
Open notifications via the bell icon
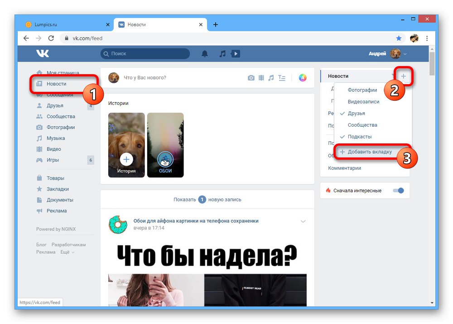204,53
